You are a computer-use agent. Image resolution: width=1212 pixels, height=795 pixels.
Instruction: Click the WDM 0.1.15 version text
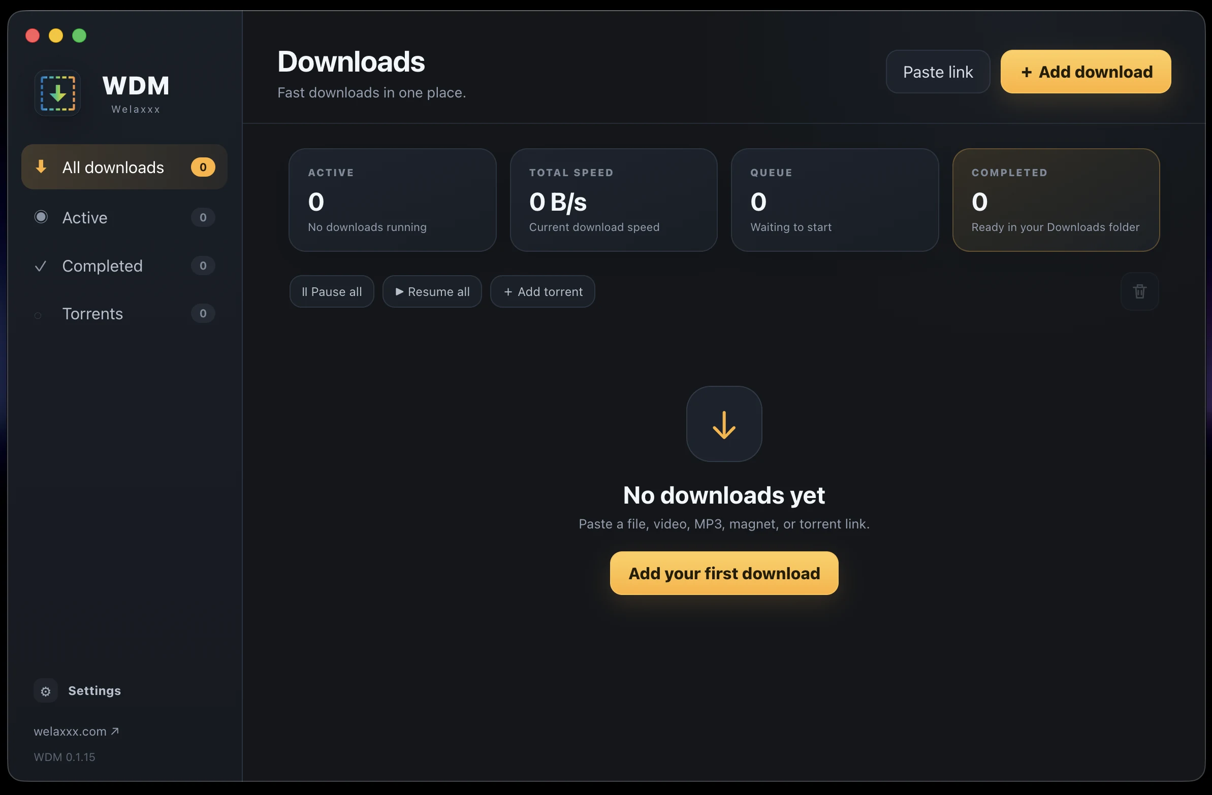[64, 757]
